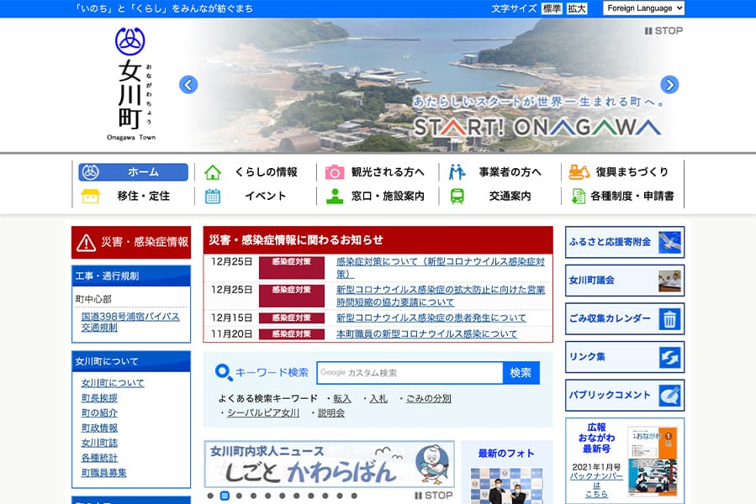The height and width of the screenshot is (504, 756).
Task: Open 町政情報 sidebar link
Action: click(99, 428)
